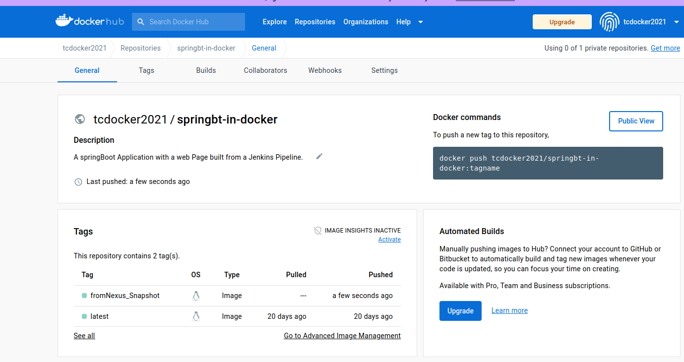Click the search magnifier icon
The image size is (684, 362).
pyautogui.click(x=141, y=22)
